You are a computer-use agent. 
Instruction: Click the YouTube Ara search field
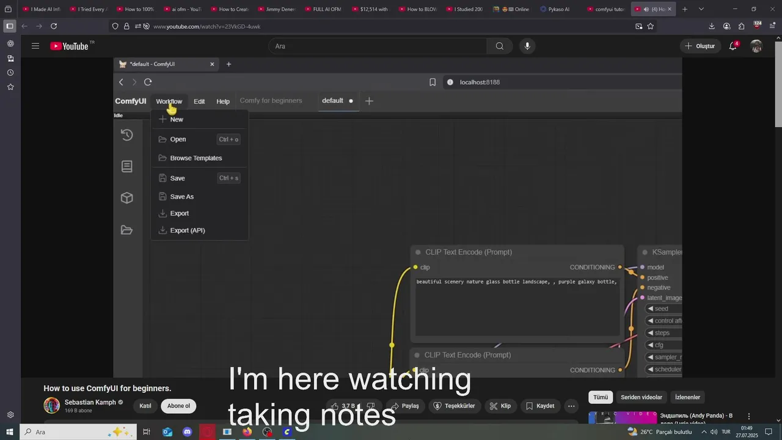[378, 46]
